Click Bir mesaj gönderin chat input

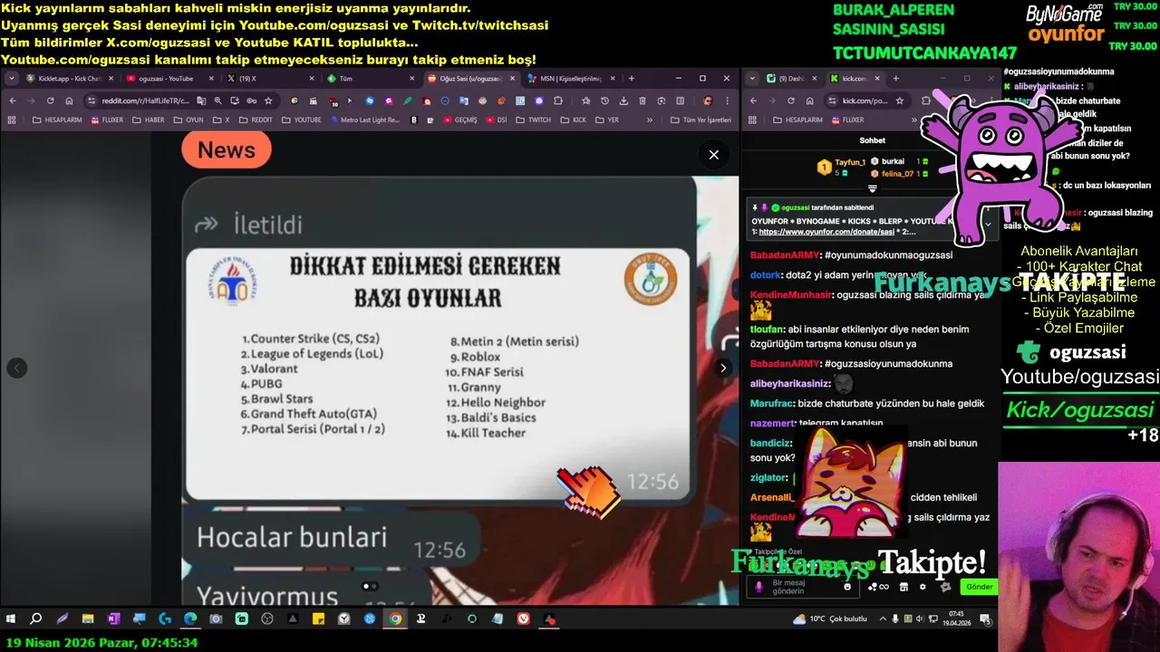[x=802, y=587]
